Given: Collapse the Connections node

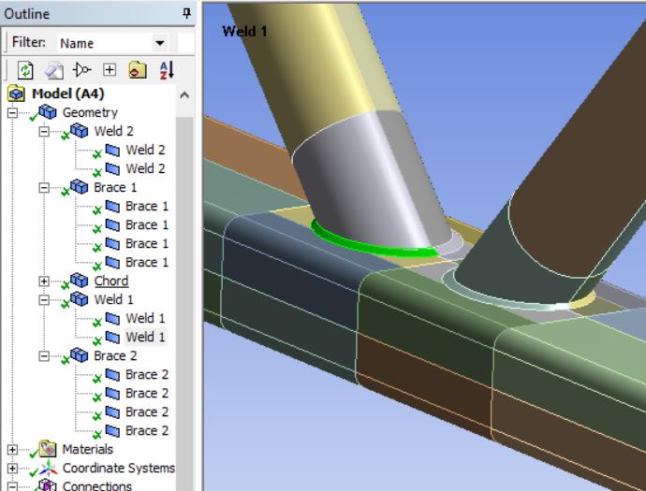Looking at the screenshot, I should click(x=12, y=486).
